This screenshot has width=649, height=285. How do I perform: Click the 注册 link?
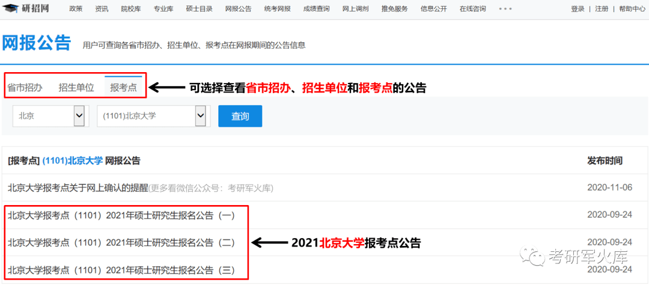tap(602, 8)
